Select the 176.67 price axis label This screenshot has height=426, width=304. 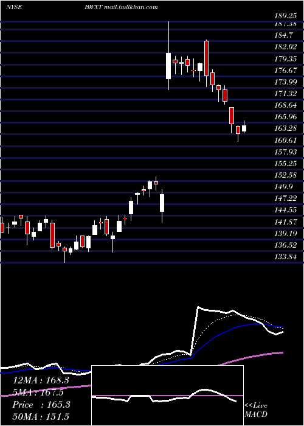tap(286, 71)
